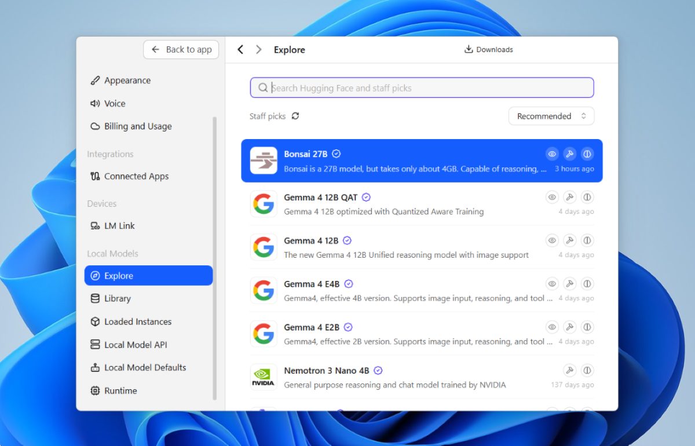Viewport: 695px width, 446px height.
Task: Click the 'Staff picks' label
Action: click(268, 116)
